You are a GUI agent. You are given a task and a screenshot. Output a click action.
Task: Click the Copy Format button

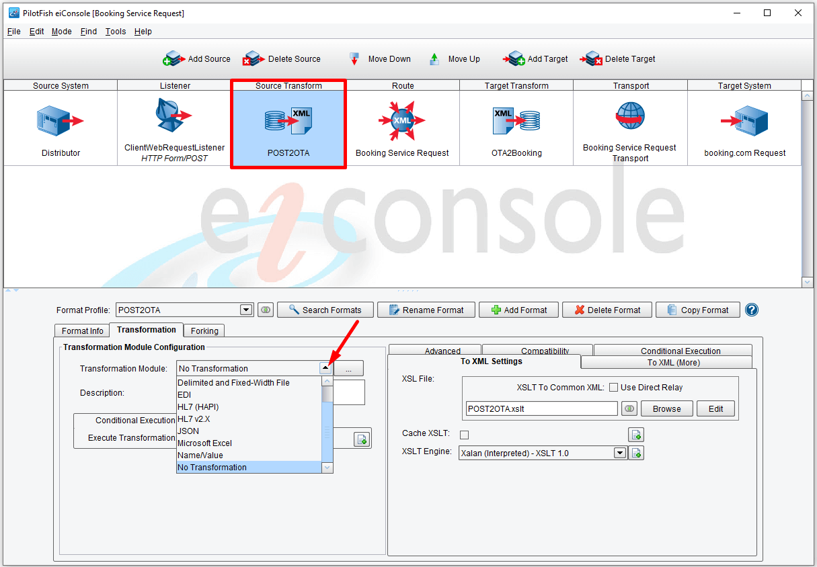[x=698, y=310]
